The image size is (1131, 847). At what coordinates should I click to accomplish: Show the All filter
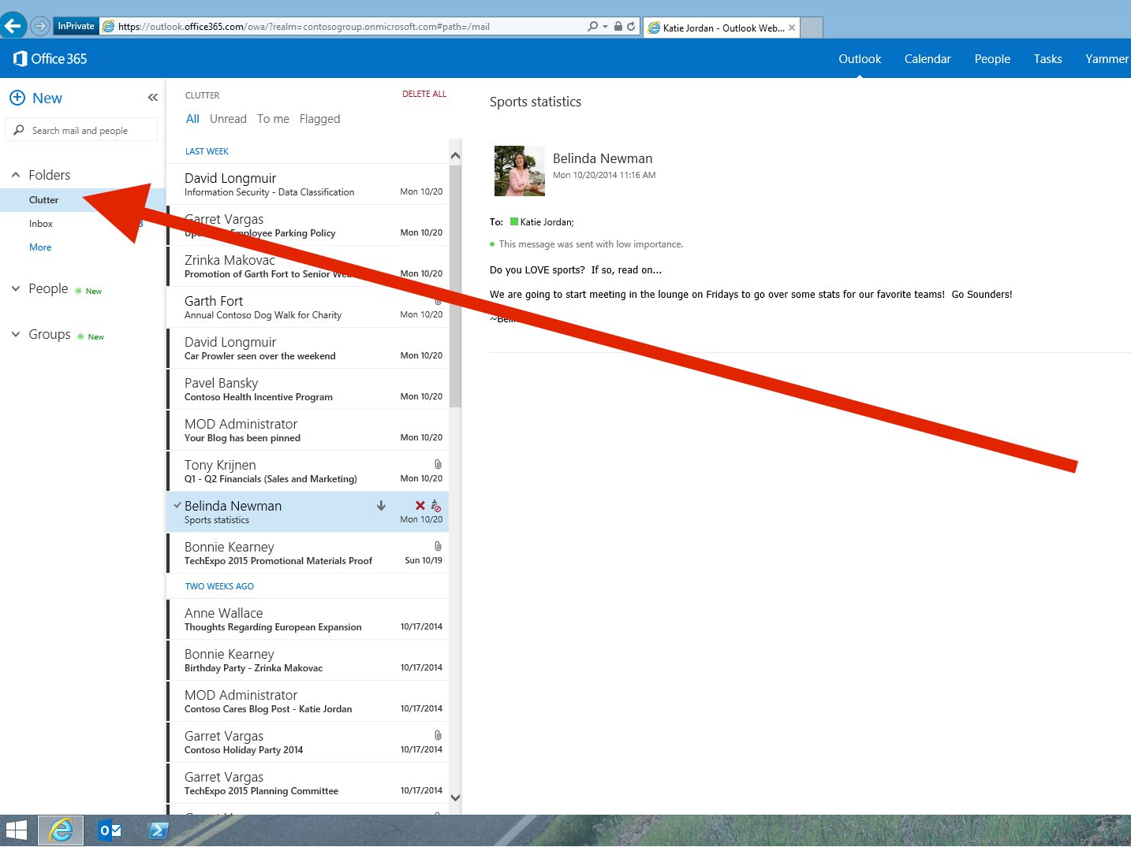point(192,119)
